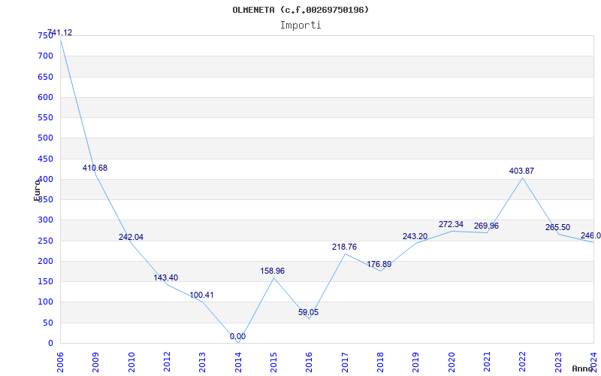
Task: Click the x-axis year 2012
Action: tap(167, 362)
